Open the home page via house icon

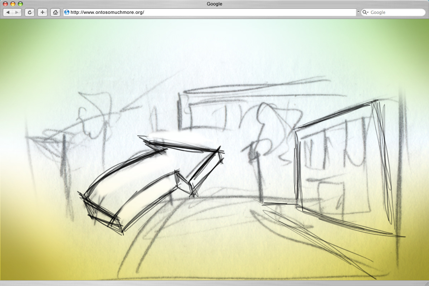click(x=55, y=12)
